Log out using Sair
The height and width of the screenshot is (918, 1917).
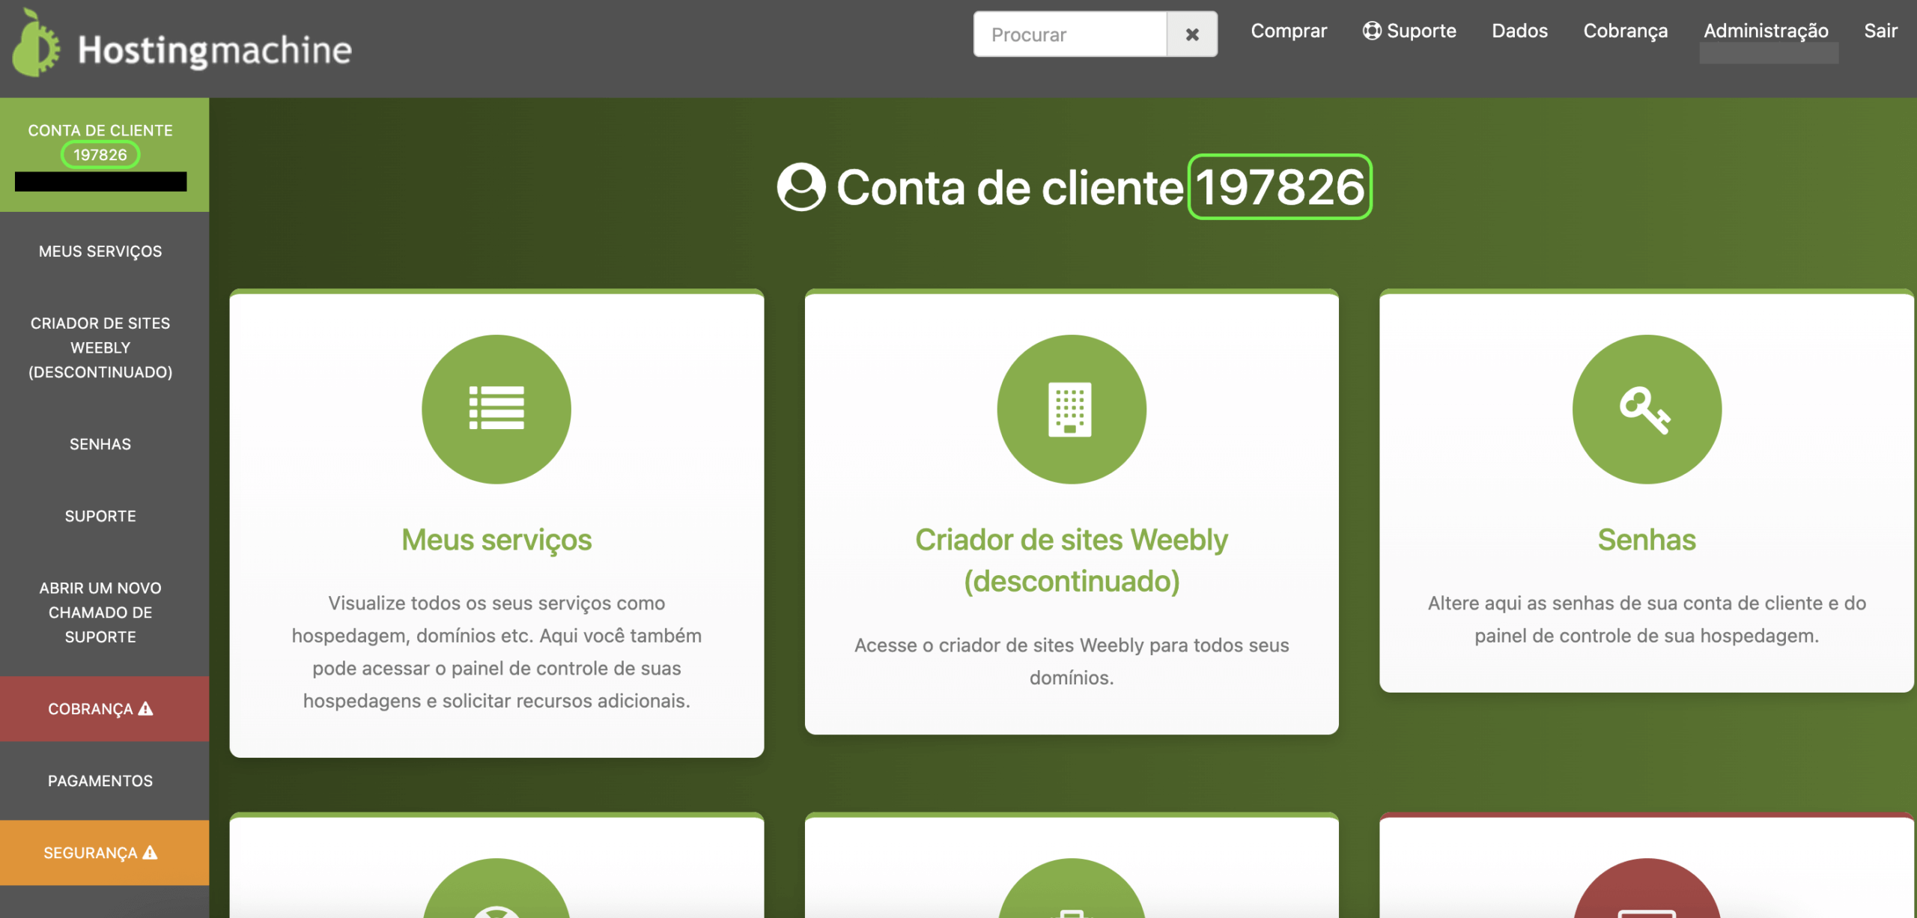1880,31
